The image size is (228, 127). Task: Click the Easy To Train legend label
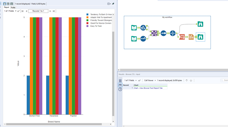click(96, 26)
